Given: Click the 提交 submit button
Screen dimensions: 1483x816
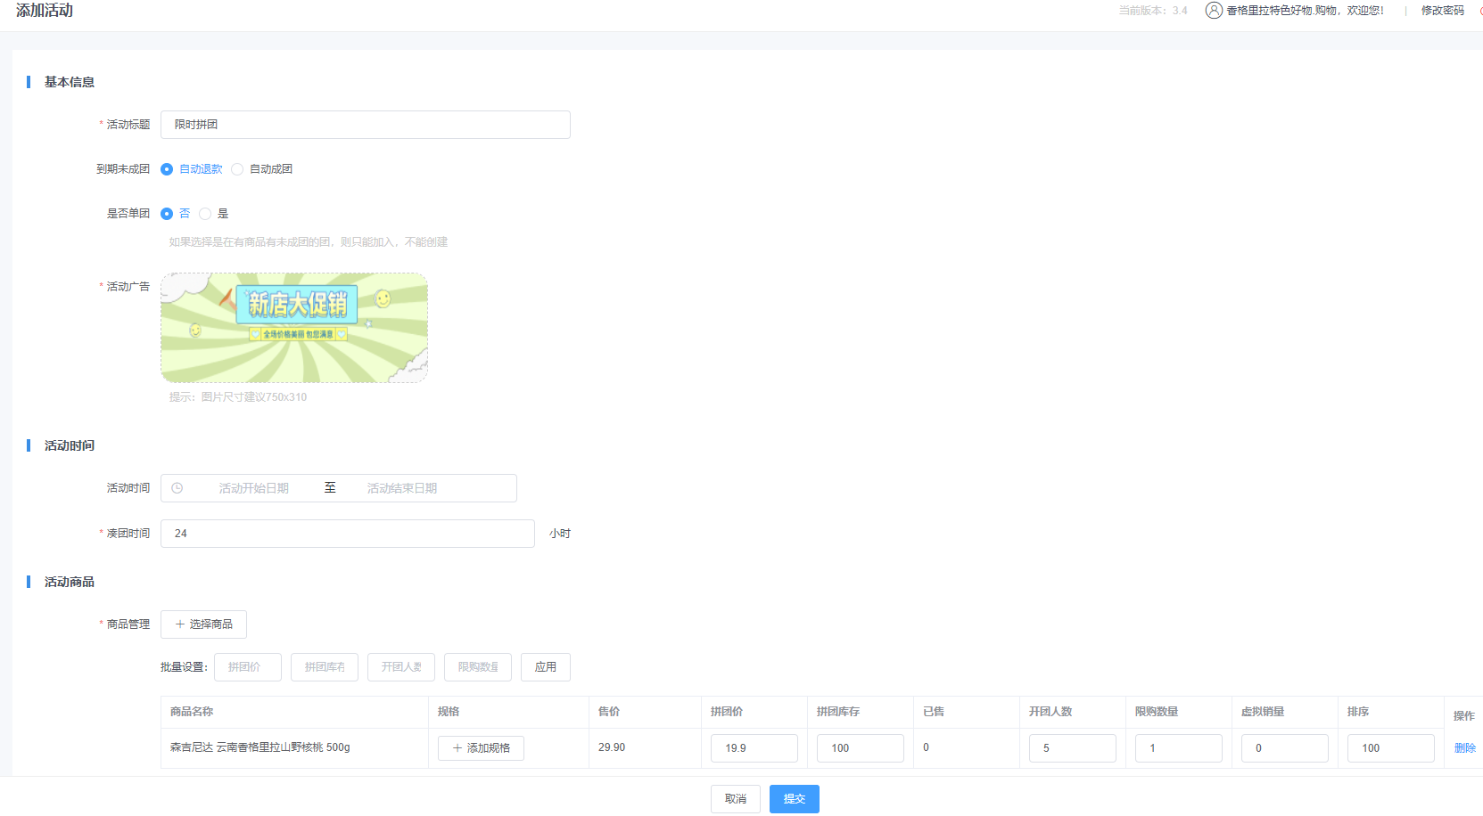Looking at the screenshot, I should 794,799.
